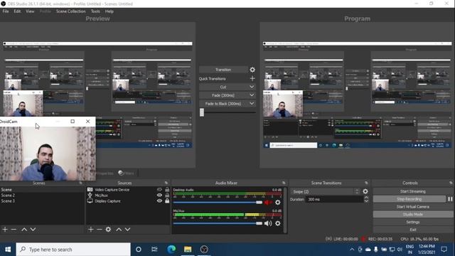Image resolution: width=455 pixels, height=256 pixels.
Task: Open Cortana circle on the taskbar
Action: coord(139,250)
